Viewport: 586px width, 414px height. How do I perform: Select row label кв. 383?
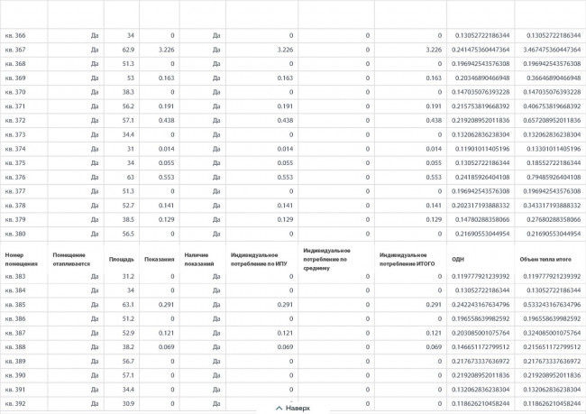click(x=15, y=276)
